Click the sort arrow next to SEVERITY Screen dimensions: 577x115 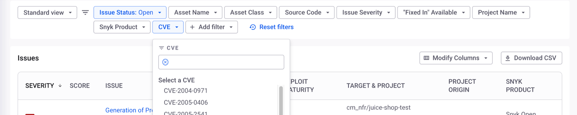[60, 86]
